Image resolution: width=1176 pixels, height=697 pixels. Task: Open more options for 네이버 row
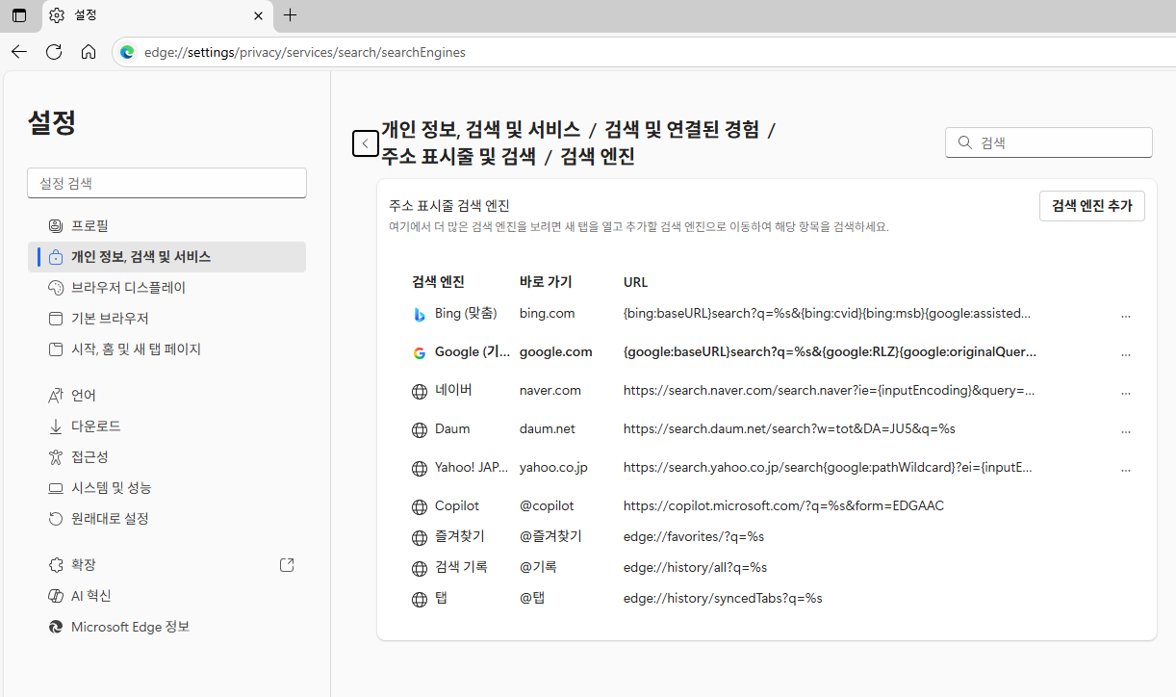click(x=1126, y=392)
